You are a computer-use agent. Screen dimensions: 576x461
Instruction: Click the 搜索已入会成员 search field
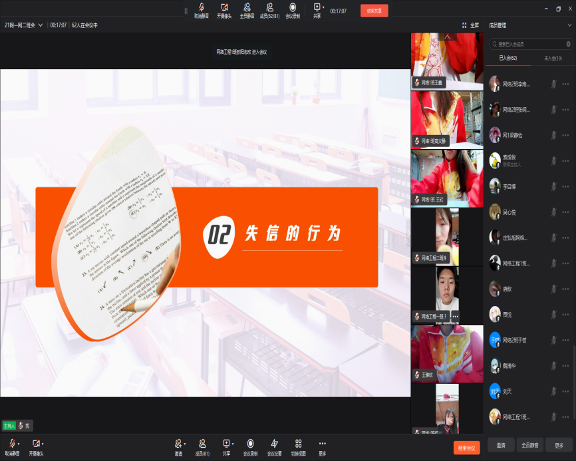click(x=529, y=44)
